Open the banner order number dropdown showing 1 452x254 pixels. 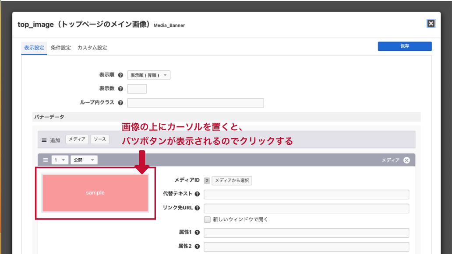tap(60, 160)
